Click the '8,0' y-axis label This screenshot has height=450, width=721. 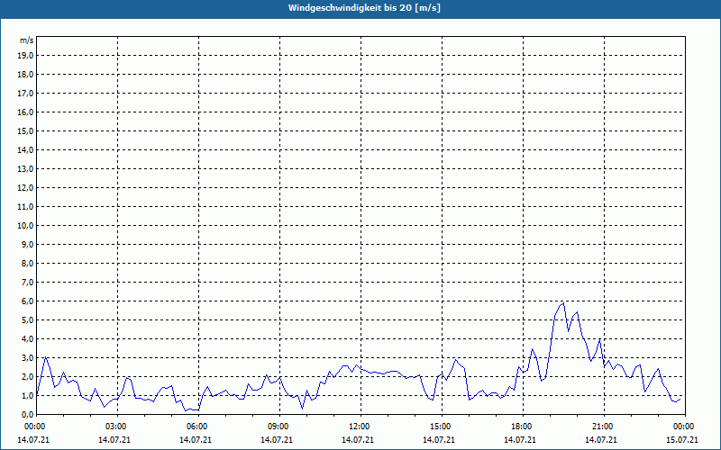[27, 263]
